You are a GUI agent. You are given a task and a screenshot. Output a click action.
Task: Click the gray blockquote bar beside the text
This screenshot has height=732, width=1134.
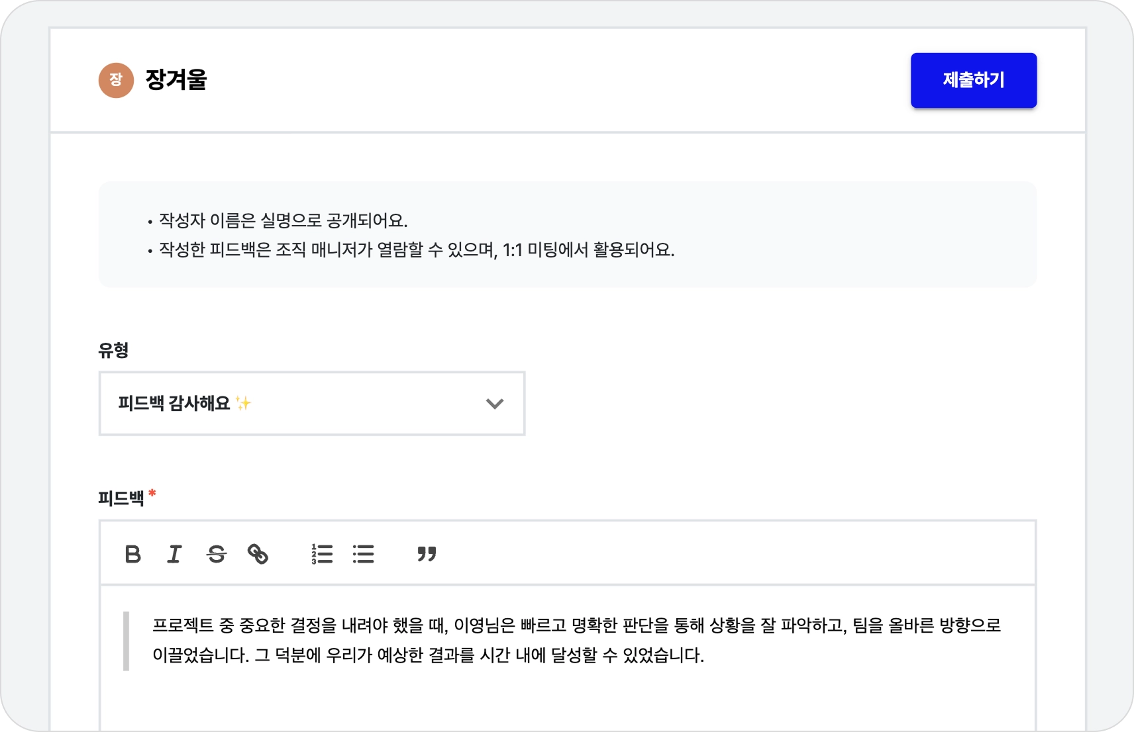coord(126,641)
